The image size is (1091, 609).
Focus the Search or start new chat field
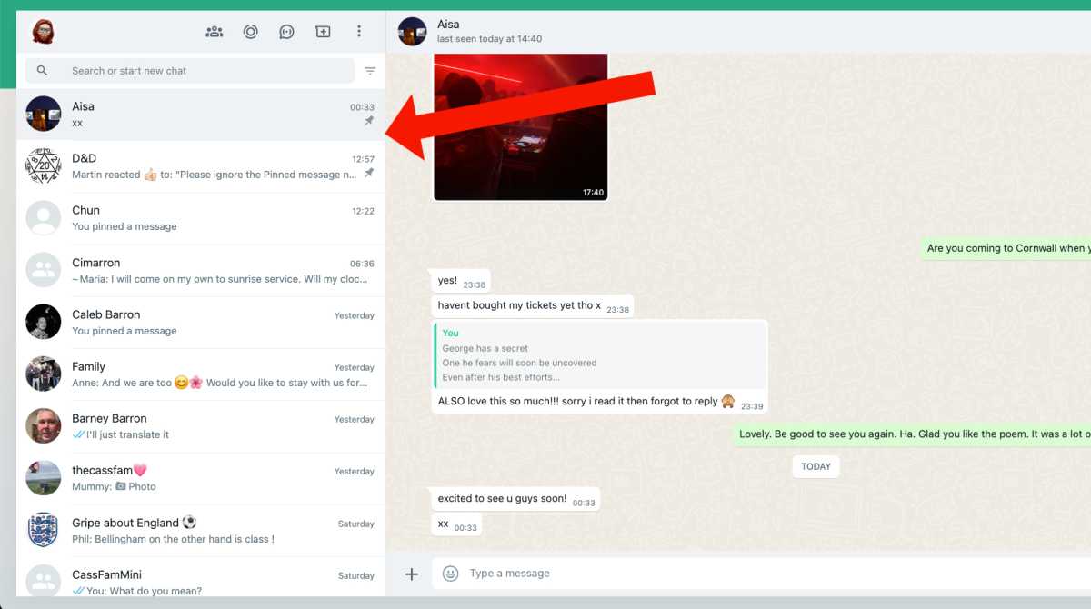pyautogui.click(x=190, y=71)
